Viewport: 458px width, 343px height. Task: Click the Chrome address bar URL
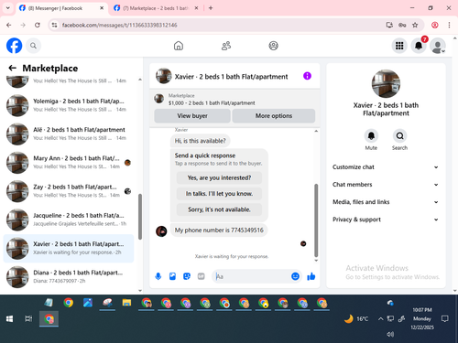(119, 25)
